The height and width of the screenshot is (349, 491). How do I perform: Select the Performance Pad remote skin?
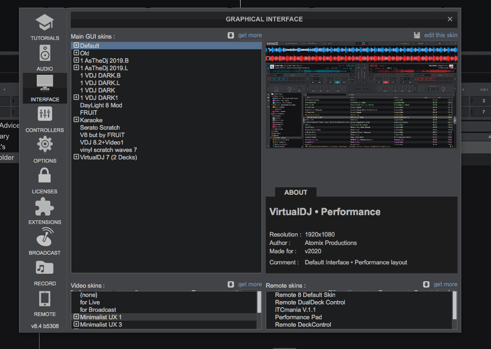(x=298, y=317)
